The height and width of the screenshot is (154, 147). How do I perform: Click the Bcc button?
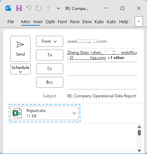click(50, 82)
